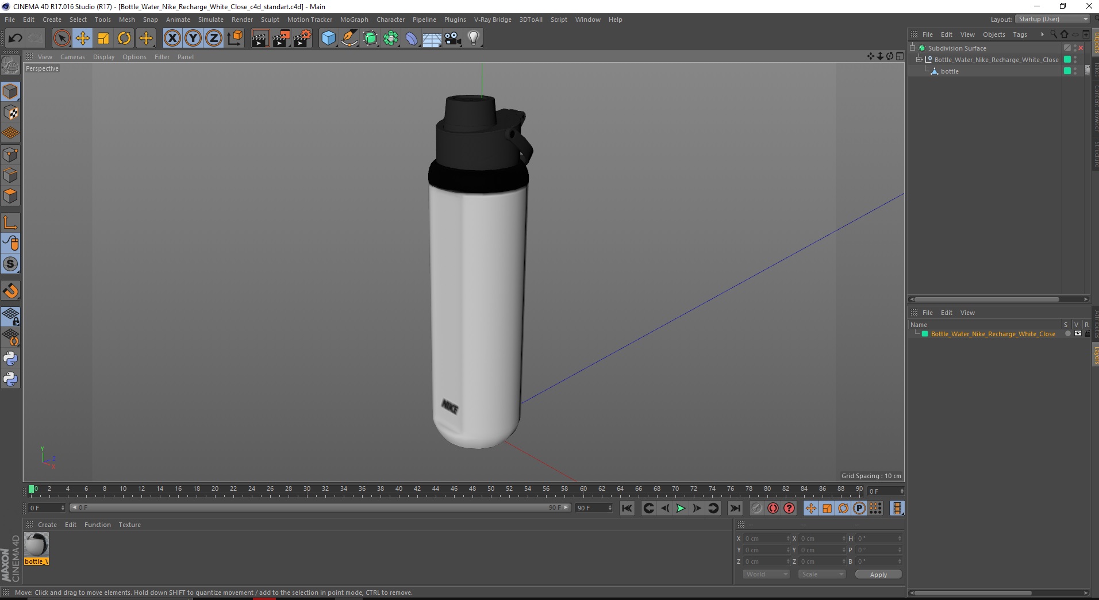The image size is (1099, 600).
Task: Add Camera object icon
Action: (453, 39)
